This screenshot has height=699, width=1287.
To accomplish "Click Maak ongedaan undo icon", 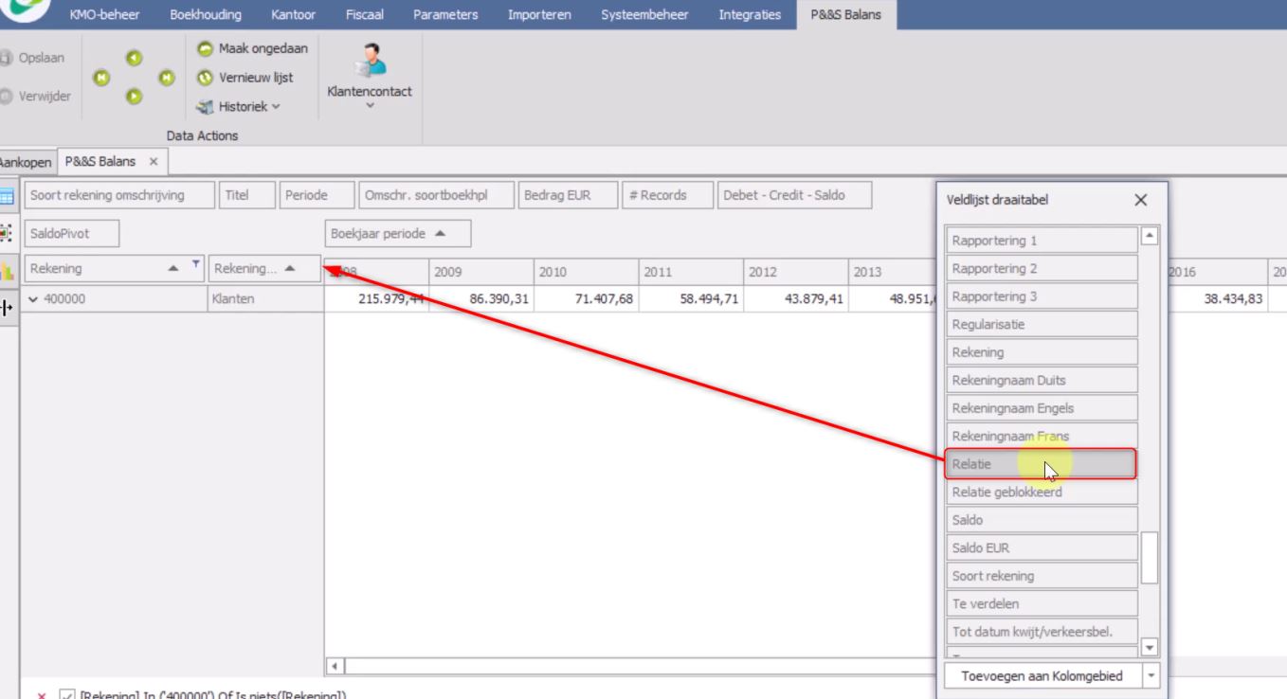I will click(205, 48).
